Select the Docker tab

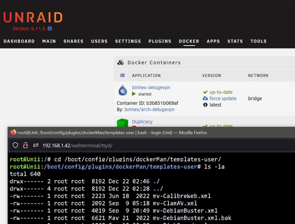click(189, 41)
